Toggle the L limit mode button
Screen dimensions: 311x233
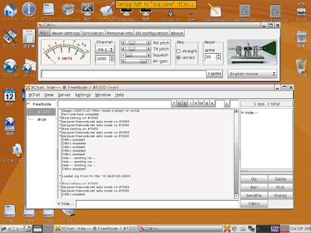(227, 104)
